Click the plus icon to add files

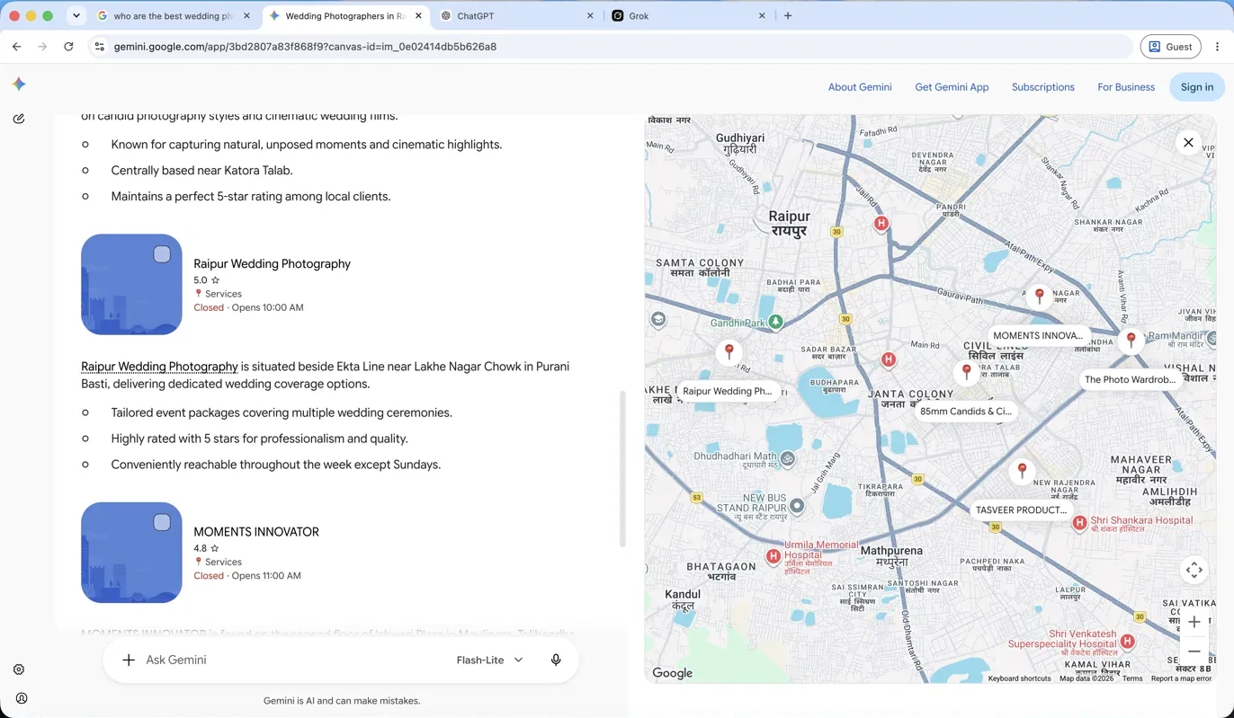coord(129,660)
